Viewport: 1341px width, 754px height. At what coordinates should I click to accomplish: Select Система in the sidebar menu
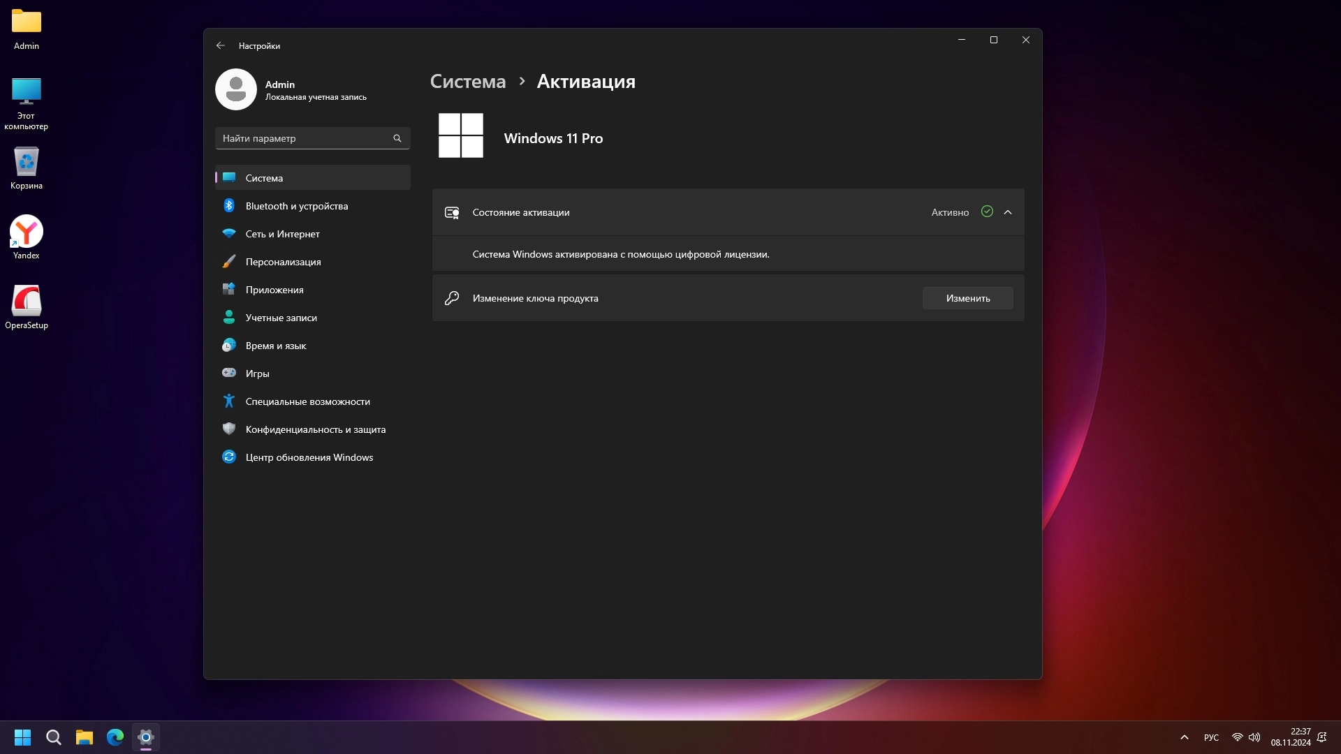[264, 178]
